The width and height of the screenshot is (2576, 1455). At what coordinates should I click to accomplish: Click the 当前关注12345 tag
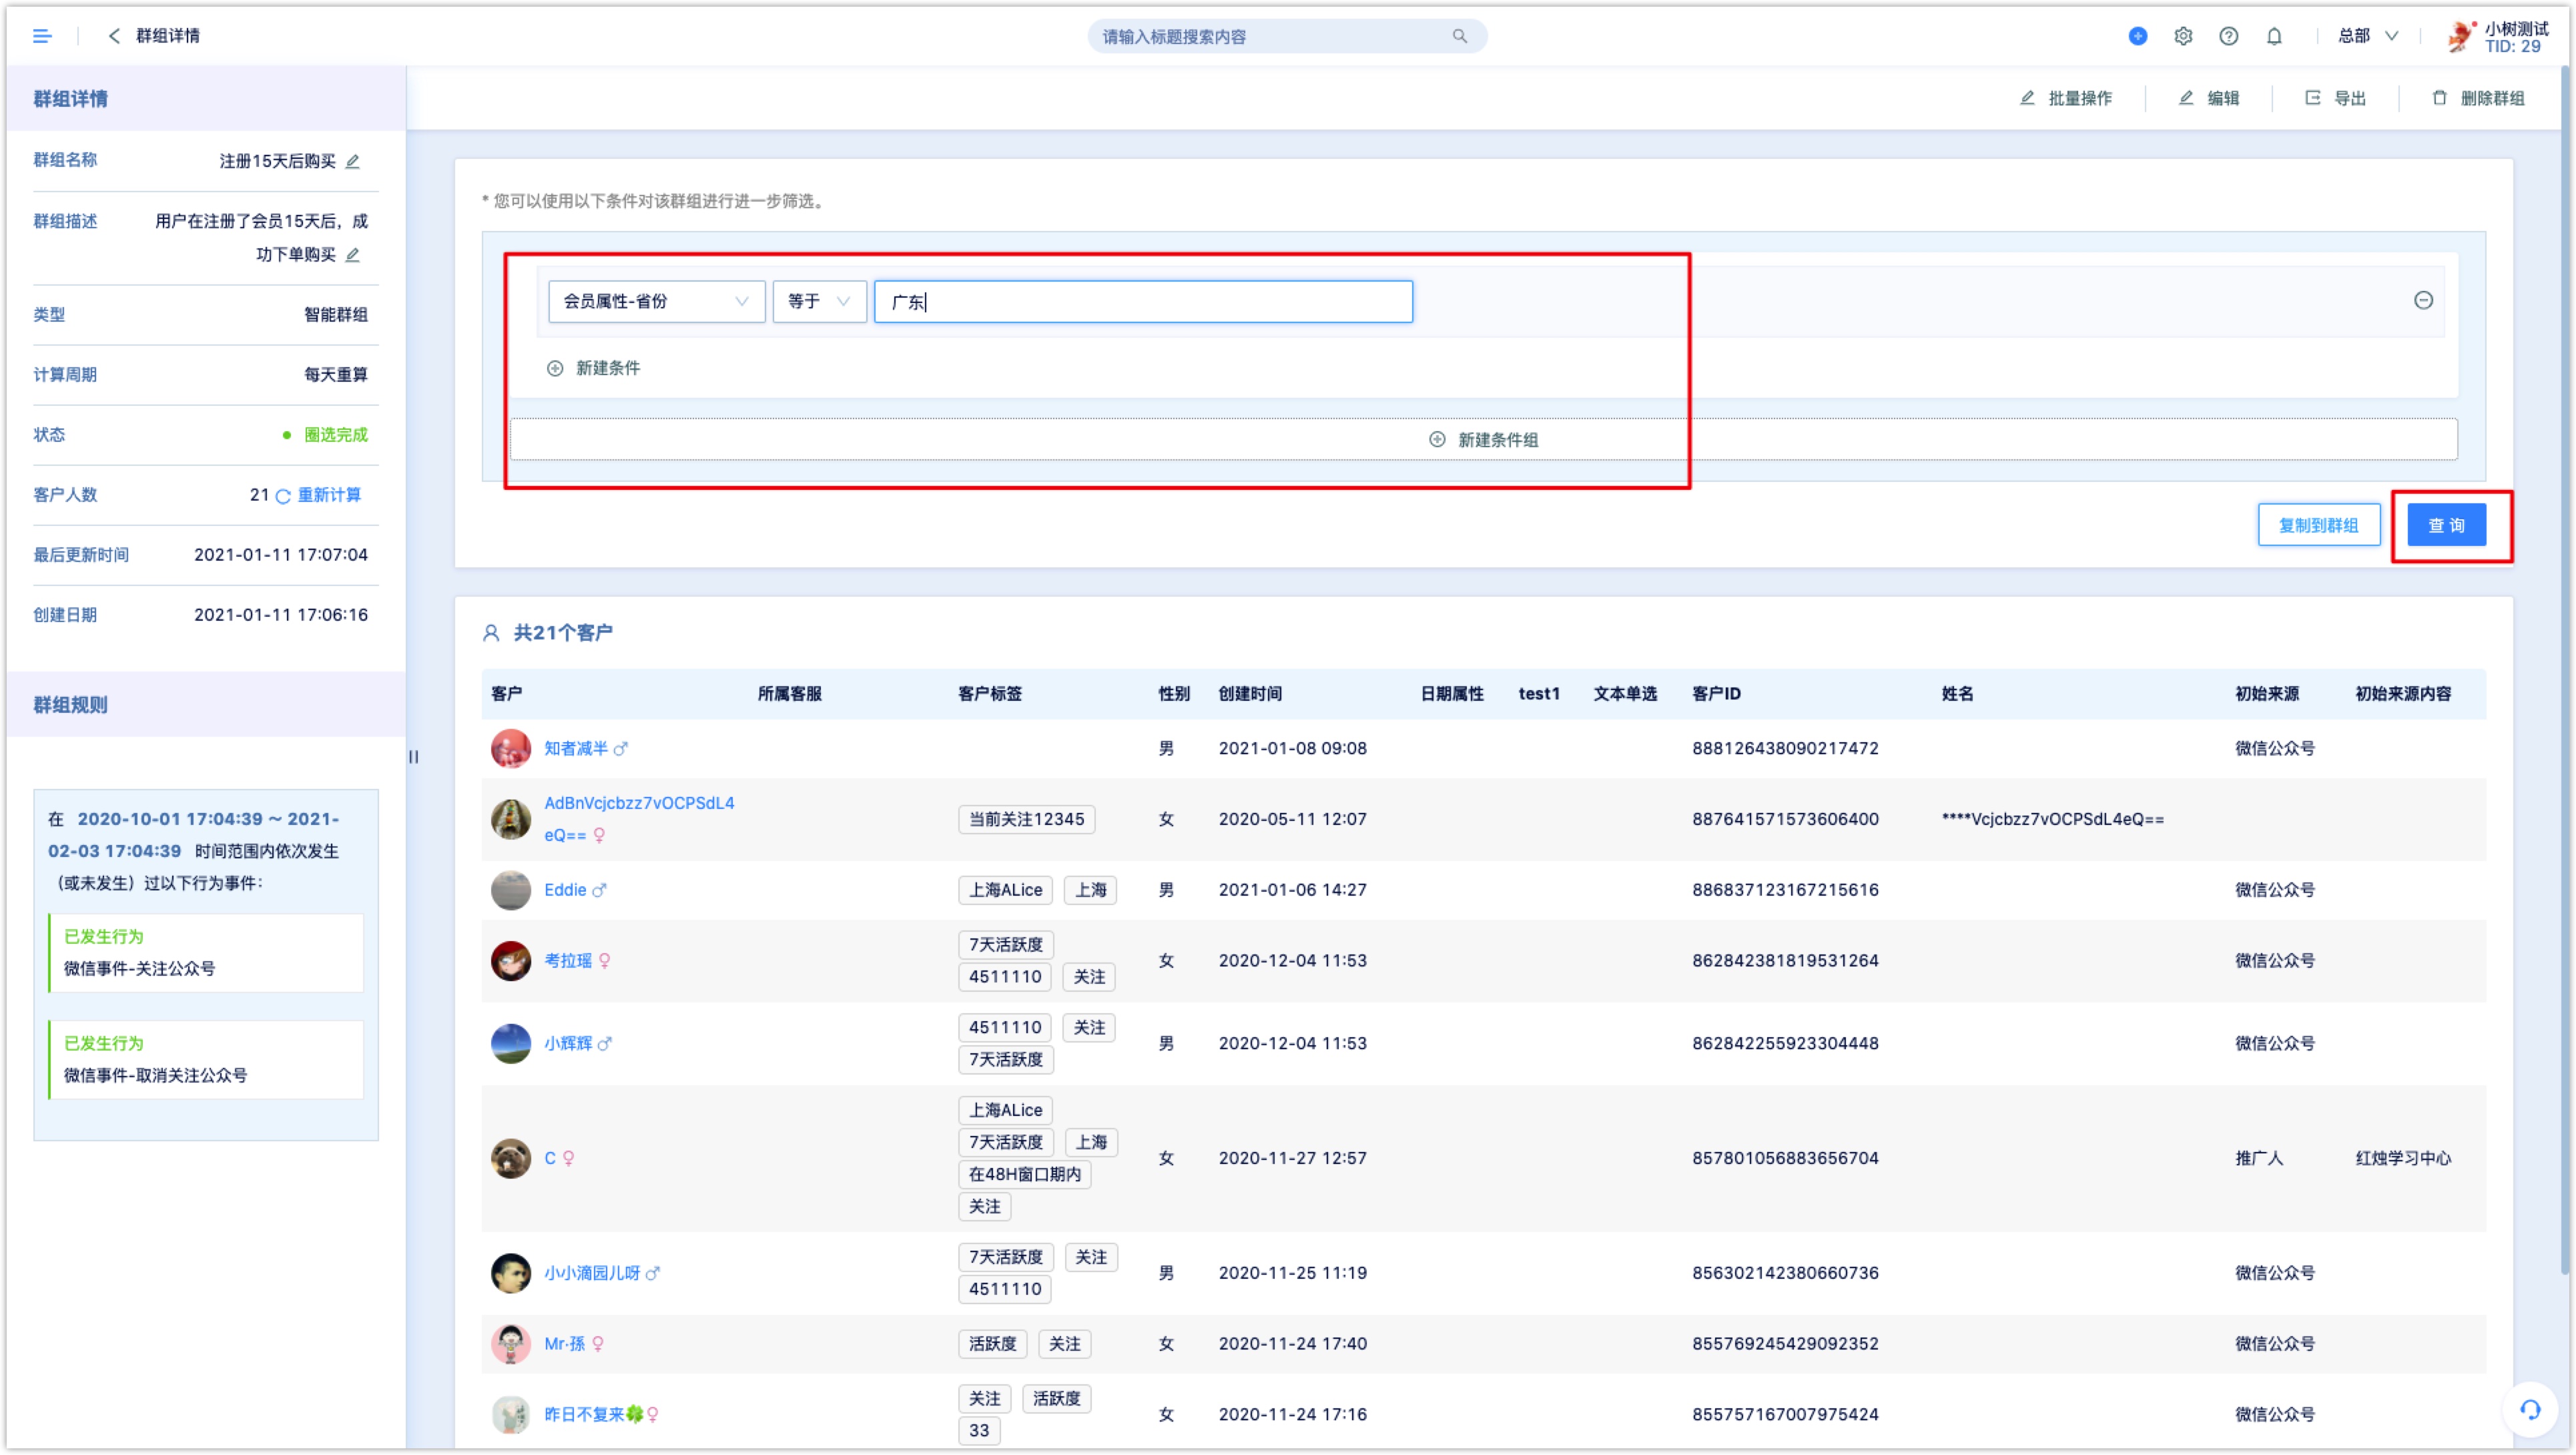tap(1026, 819)
